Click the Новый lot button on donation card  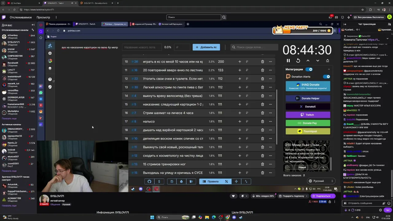302,168
